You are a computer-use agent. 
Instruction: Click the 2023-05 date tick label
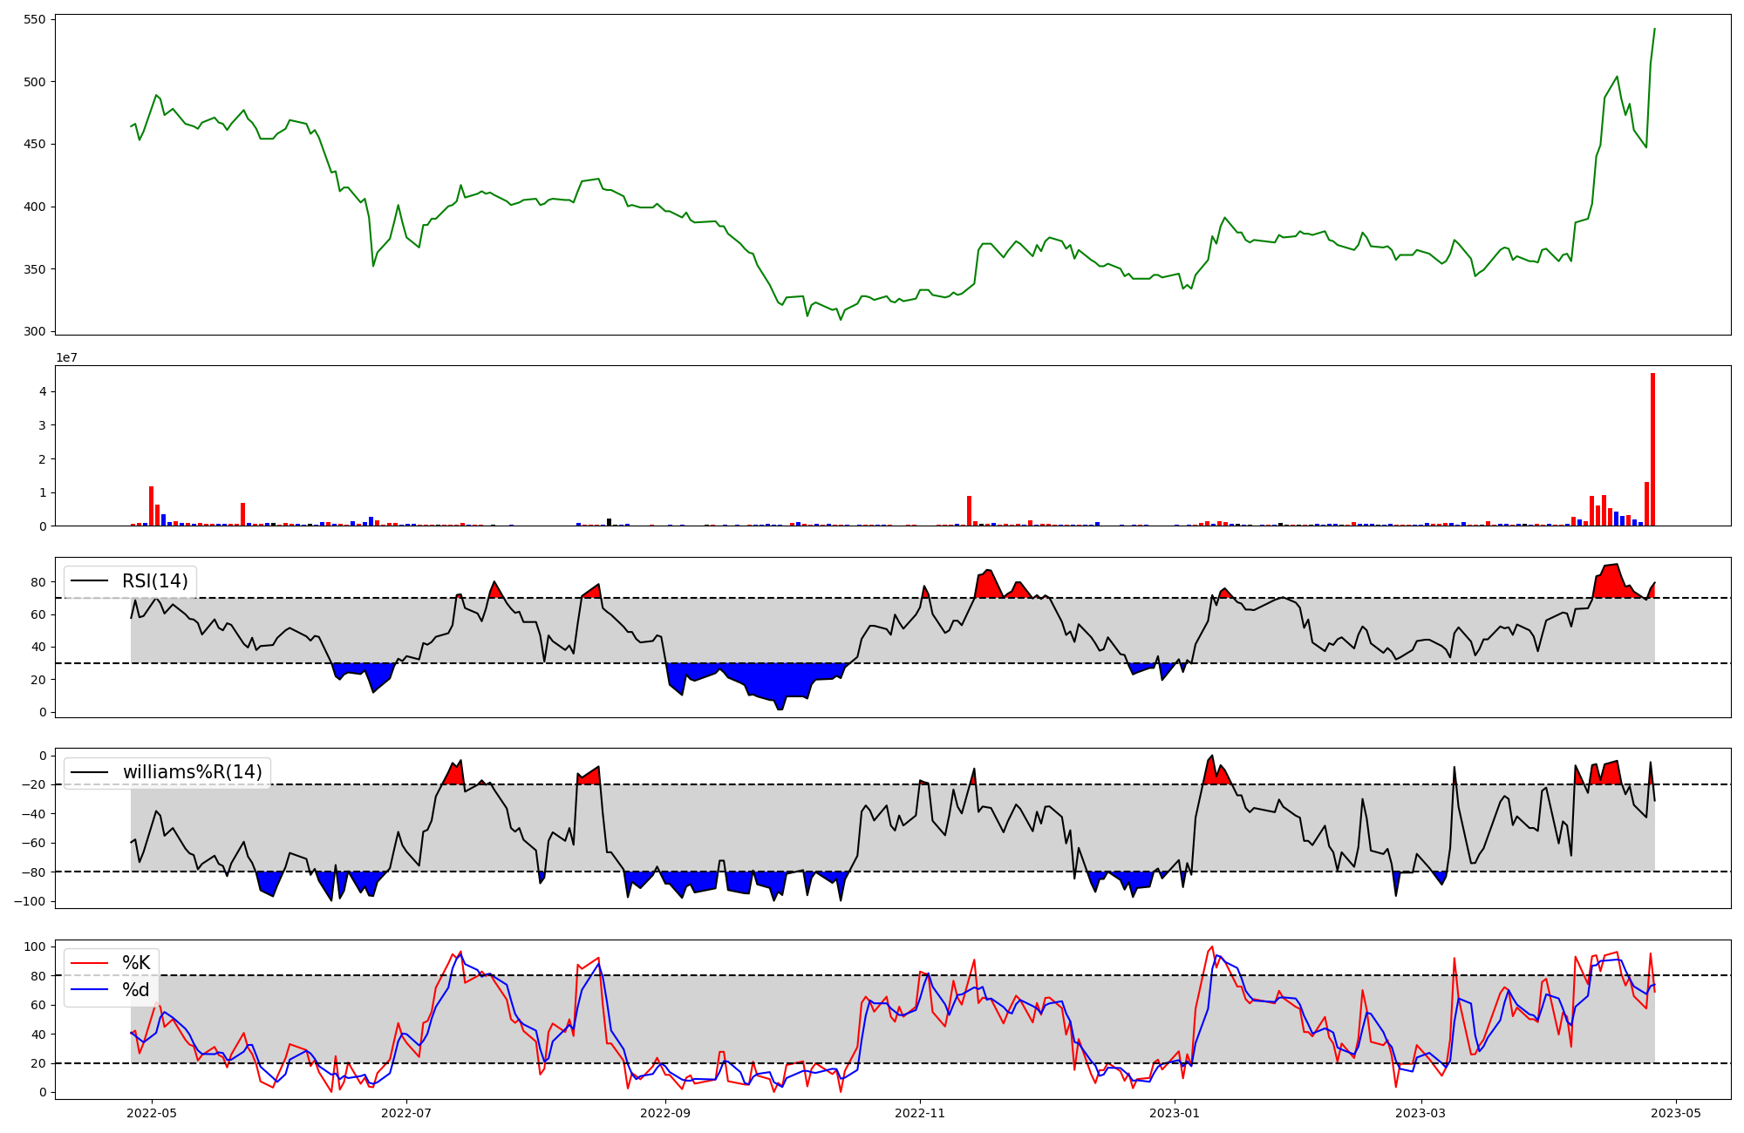(1676, 1113)
